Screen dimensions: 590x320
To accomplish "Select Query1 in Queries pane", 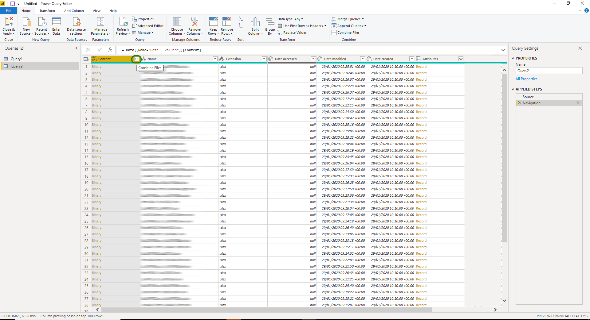I will click(x=40, y=59).
